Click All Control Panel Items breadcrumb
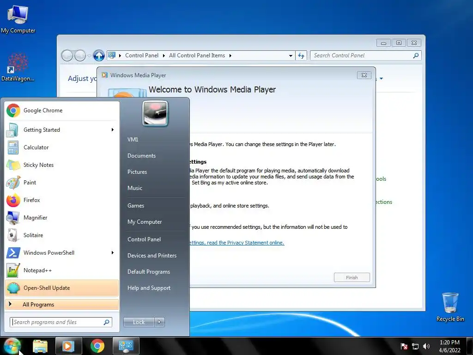473x355 pixels. click(197, 55)
